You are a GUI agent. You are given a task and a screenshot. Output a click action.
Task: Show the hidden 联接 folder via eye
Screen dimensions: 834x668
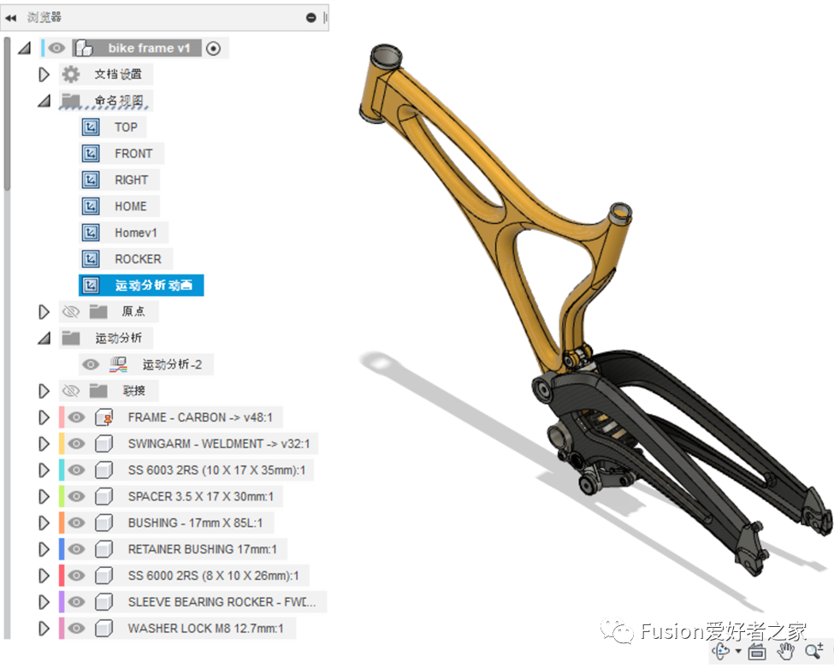tap(71, 391)
